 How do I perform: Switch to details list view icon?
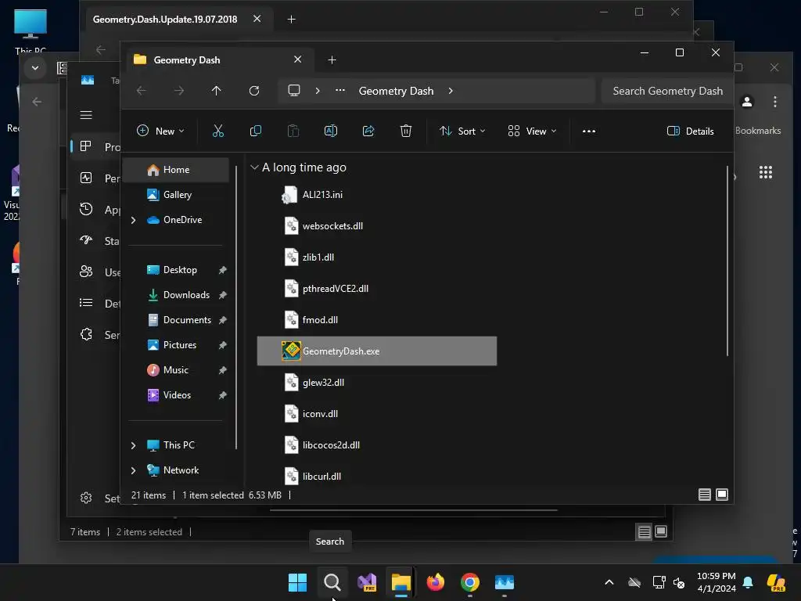(x=705, y=495)
